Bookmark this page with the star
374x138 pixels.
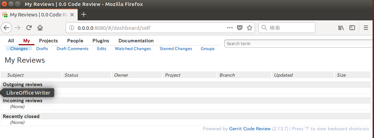250,28
